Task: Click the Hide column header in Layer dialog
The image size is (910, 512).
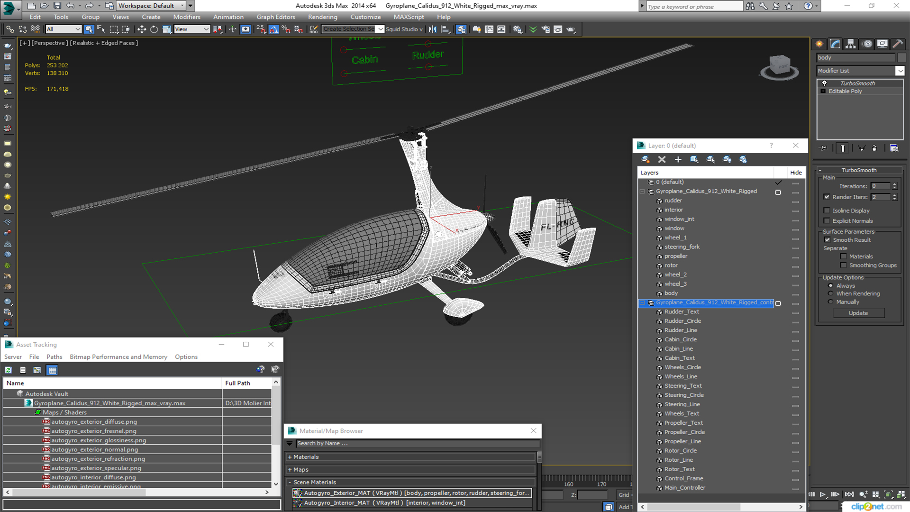Action: click(x=796, y=173)
